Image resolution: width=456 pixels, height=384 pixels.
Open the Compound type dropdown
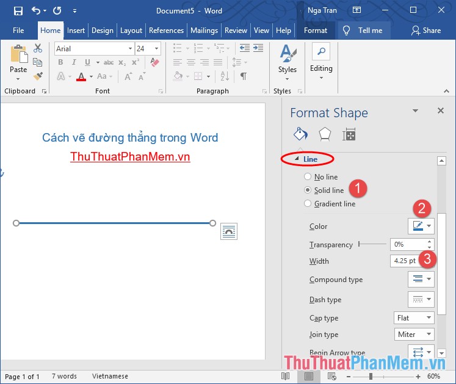421,279
